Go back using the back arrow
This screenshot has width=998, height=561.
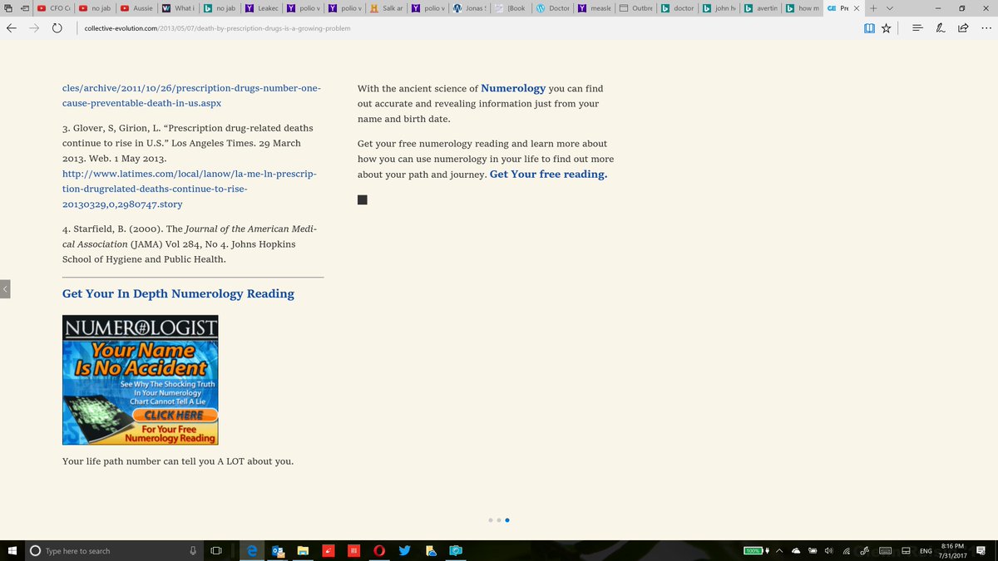coord(12,27)
